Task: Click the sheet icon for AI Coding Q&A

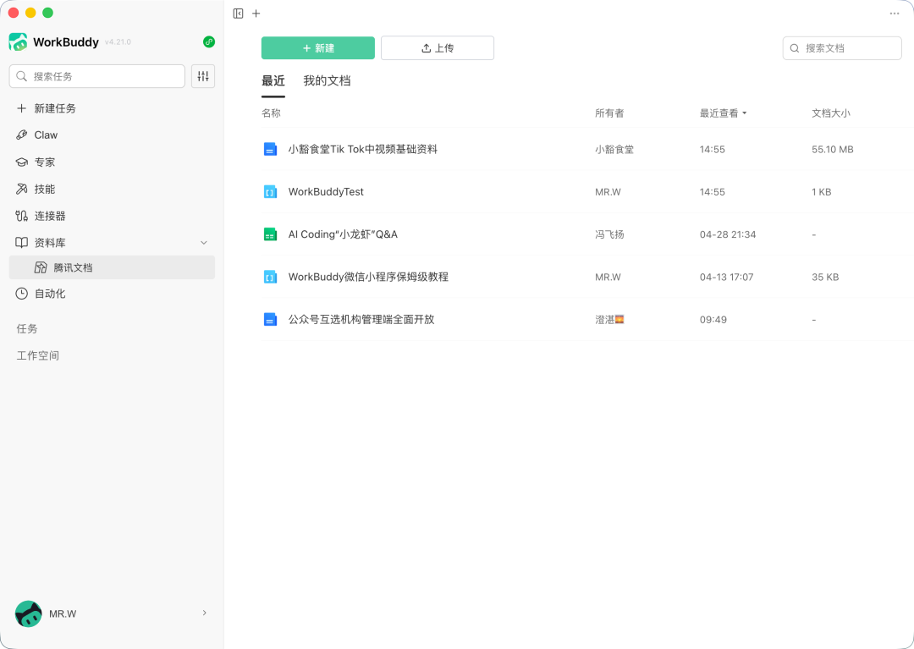Action: pos(270,234)
